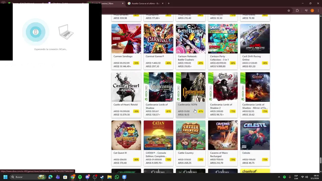Screen dimensions: 322x181
Task: Show hidden system tray icons
Action: tap(279, 177)
